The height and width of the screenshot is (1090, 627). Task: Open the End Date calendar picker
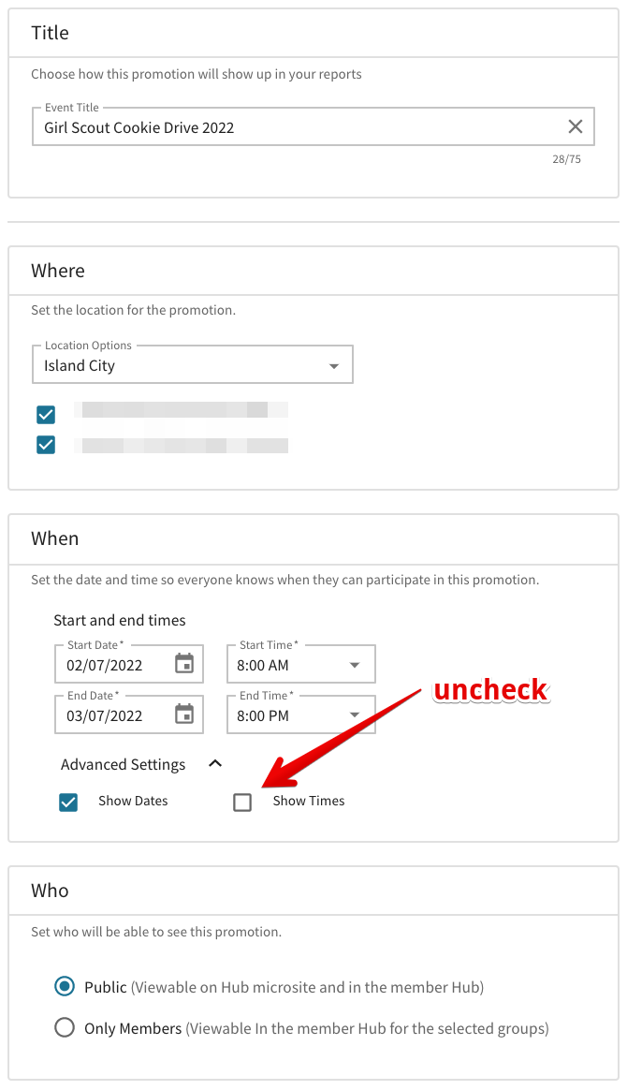pyautogui.click(x=184, y=714)
